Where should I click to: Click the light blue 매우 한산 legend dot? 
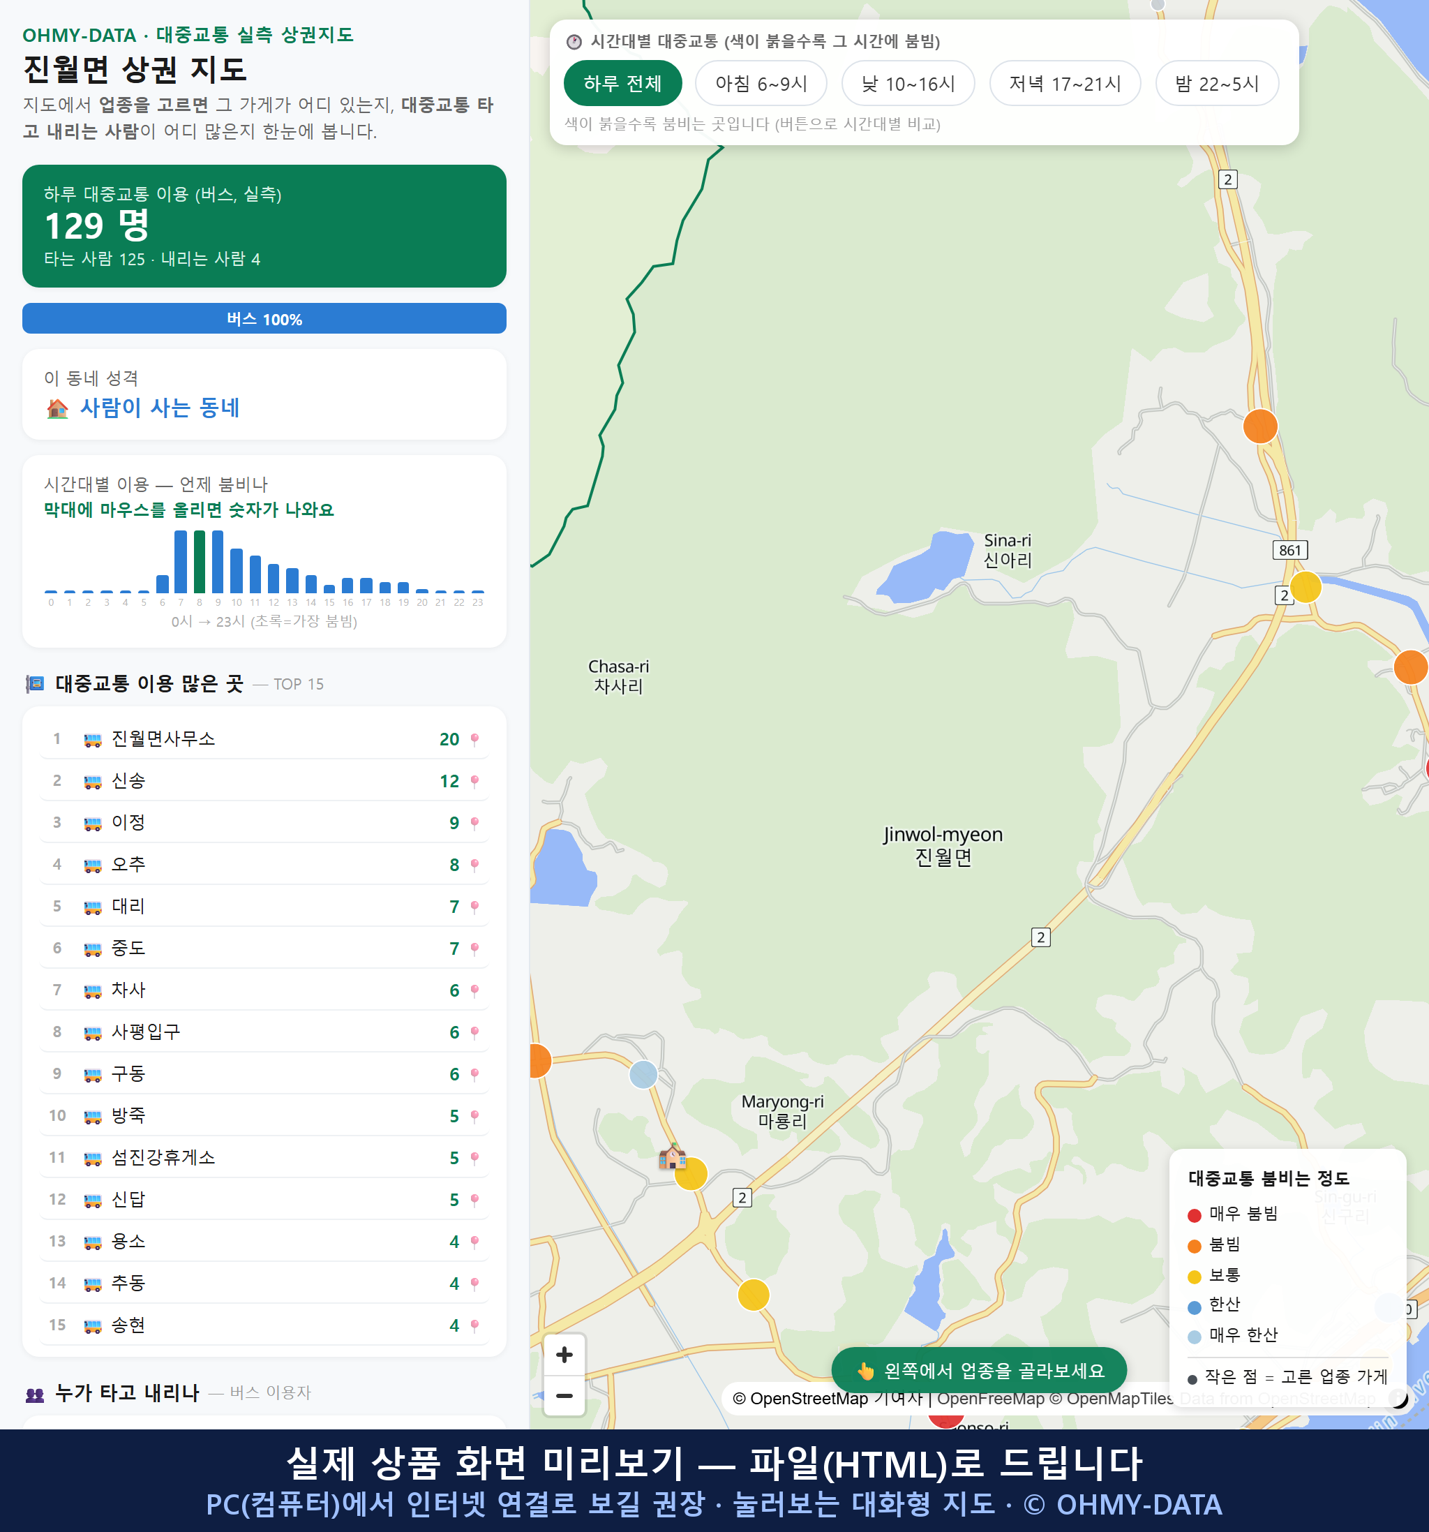click(x=1194, y=1337)
